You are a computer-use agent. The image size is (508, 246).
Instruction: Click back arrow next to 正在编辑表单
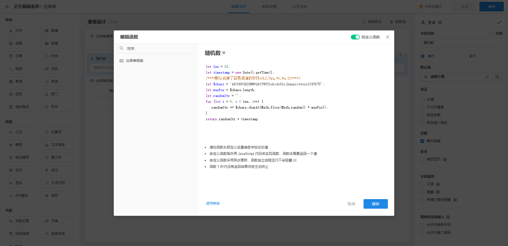pyautogui.click(x=7, y=7)
